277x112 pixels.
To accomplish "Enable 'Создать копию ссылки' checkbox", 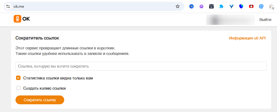I will pyautogui.click(x=19, y=88).
